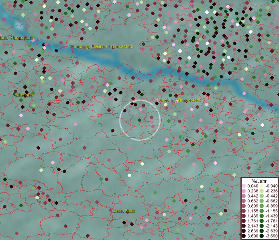Select the -3.690 legend color swatch
The image size is (279, 240).
point(262,236)
